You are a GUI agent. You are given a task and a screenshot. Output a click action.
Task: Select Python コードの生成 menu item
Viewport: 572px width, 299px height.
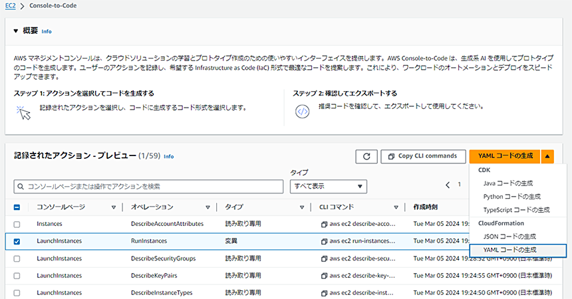(512, 197)
